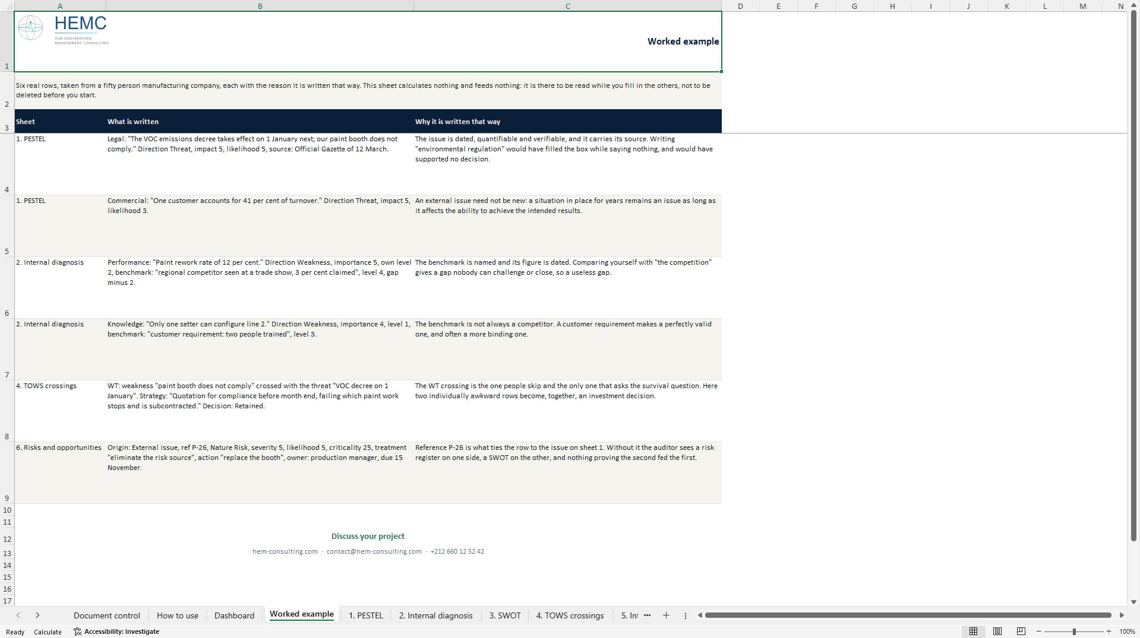Zoom in with the plus button

(x=1109, y=631)
